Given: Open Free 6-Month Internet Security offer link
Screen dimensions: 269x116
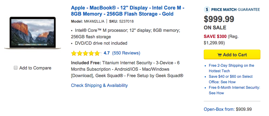Looking at the screenshot, I should point(234,90).
